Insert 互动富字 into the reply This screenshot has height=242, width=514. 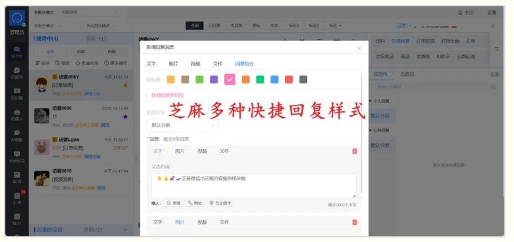pos(220,203)
